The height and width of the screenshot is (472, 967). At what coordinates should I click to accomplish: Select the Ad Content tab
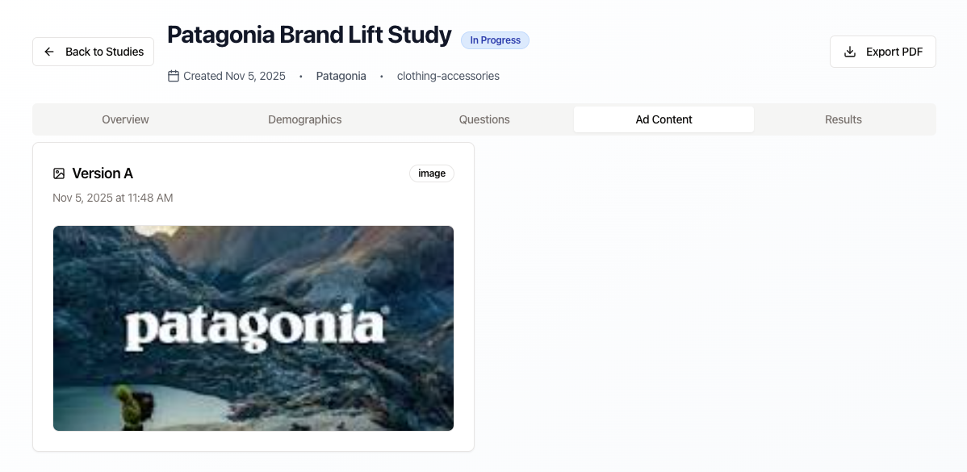click(664, 119)
